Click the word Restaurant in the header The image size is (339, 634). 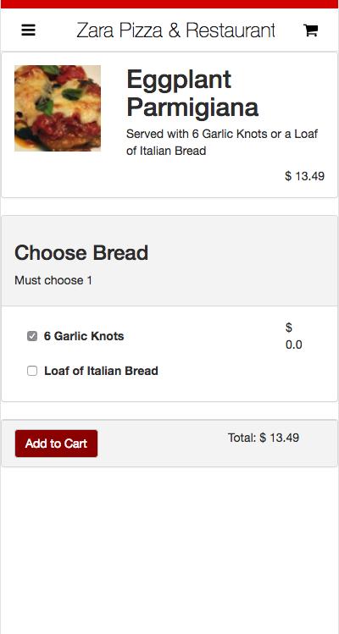click(x=231, y=30)
